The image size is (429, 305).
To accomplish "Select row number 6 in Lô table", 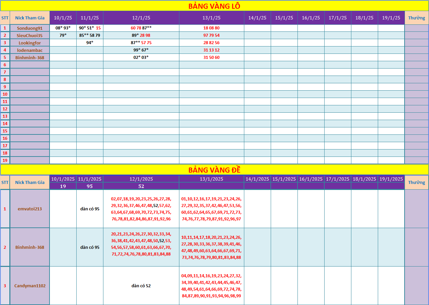I will [x=5, y=65].
